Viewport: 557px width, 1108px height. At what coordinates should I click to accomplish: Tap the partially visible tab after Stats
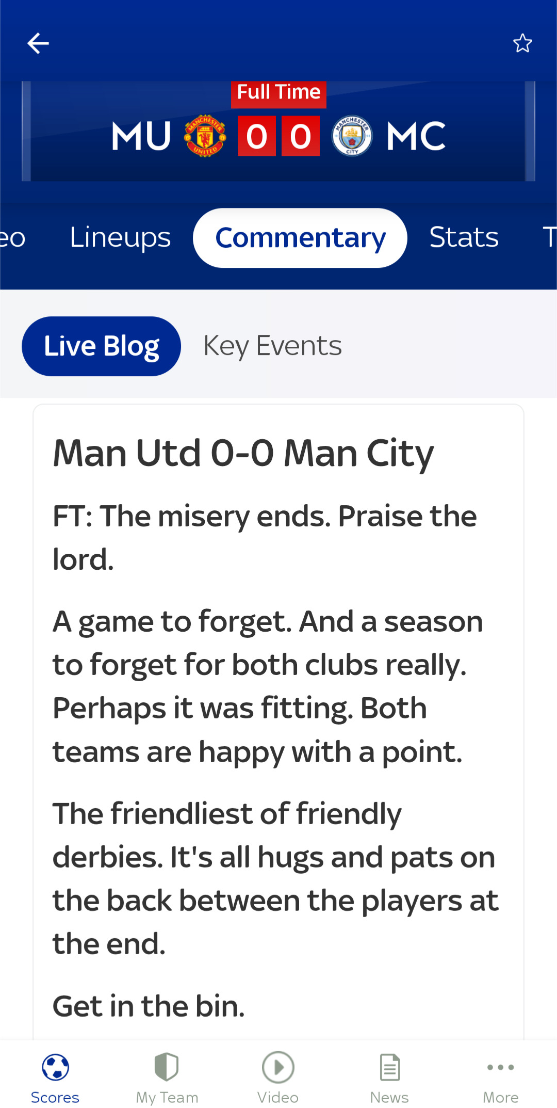[x=550, y=238]
